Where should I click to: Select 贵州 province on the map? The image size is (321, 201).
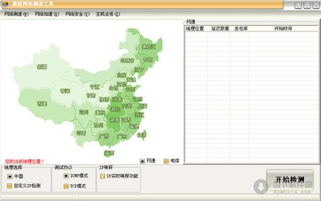(x=98, y=125)
